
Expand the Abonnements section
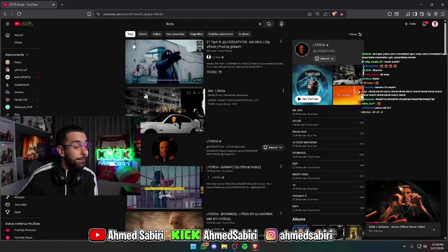point(16,55)
